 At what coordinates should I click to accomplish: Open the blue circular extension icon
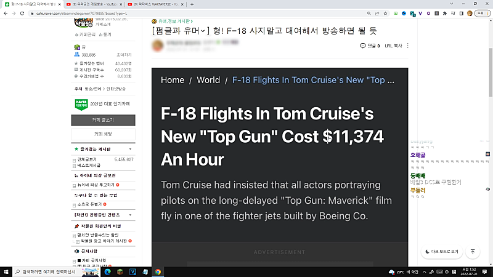404,14
